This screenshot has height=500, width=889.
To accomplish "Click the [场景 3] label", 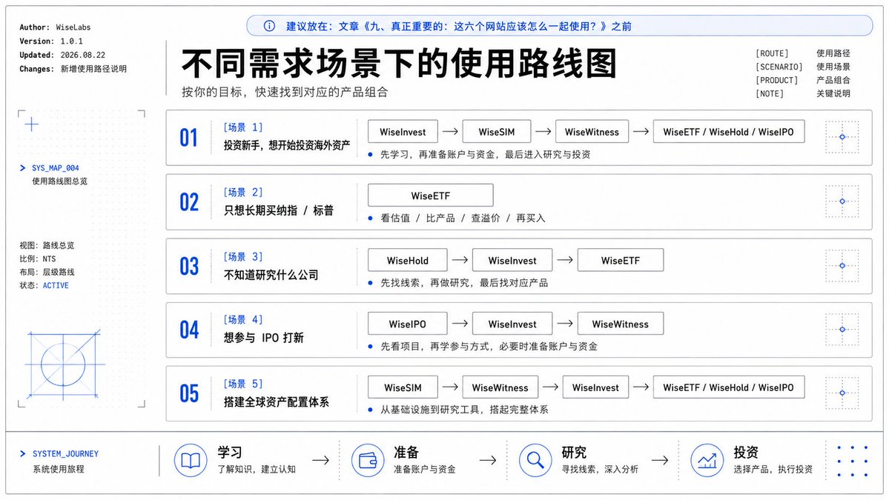I will click(x=242, y=256).
